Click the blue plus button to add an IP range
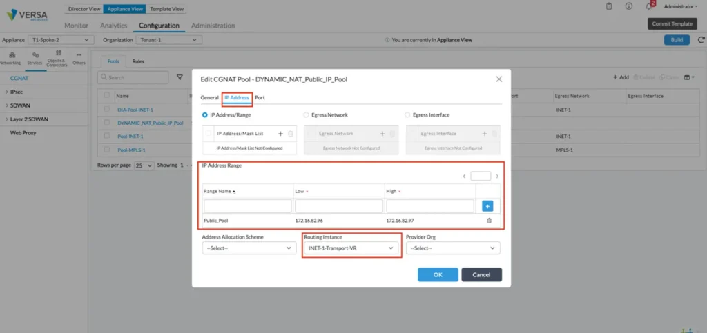This screenshot has height=333, width=707. [x=487, y=205]
